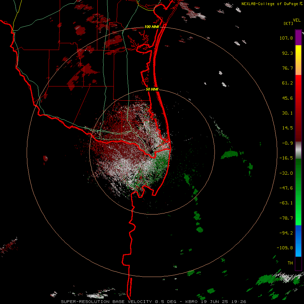Screen dimensions: 304x304
Task: Select the 92.3 velocity scale value
Action: tap(287, 53)
